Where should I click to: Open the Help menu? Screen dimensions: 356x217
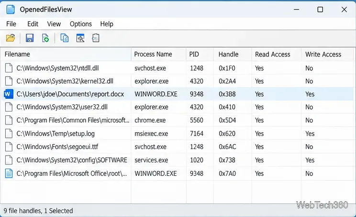pyautogui.click(x=107, y=24)
